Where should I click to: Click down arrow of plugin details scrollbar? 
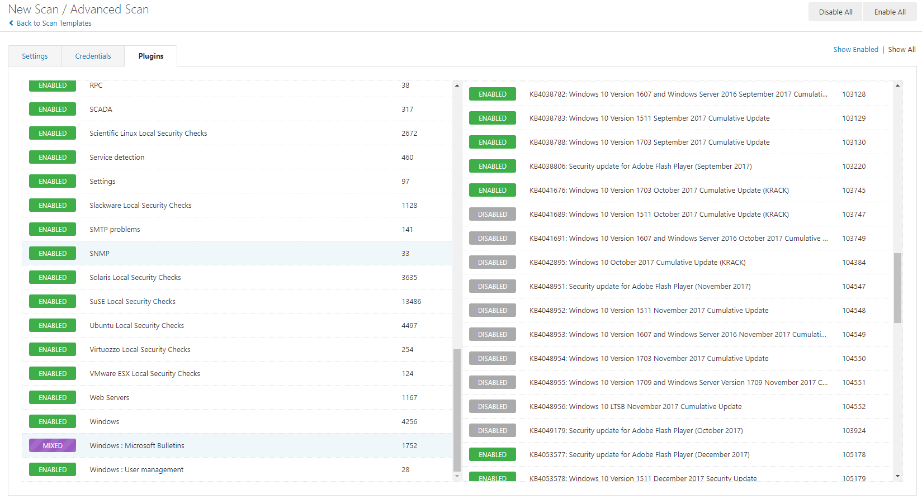click(897, 476)
